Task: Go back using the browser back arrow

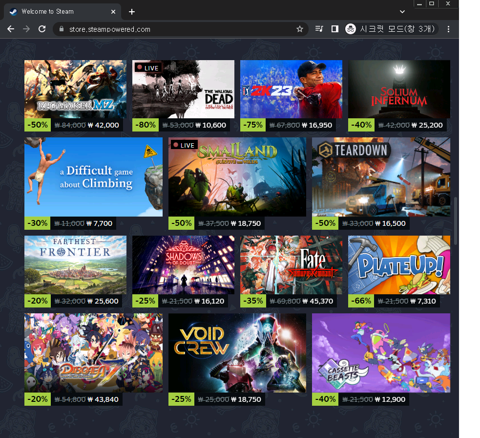Action: pos(11,29)
